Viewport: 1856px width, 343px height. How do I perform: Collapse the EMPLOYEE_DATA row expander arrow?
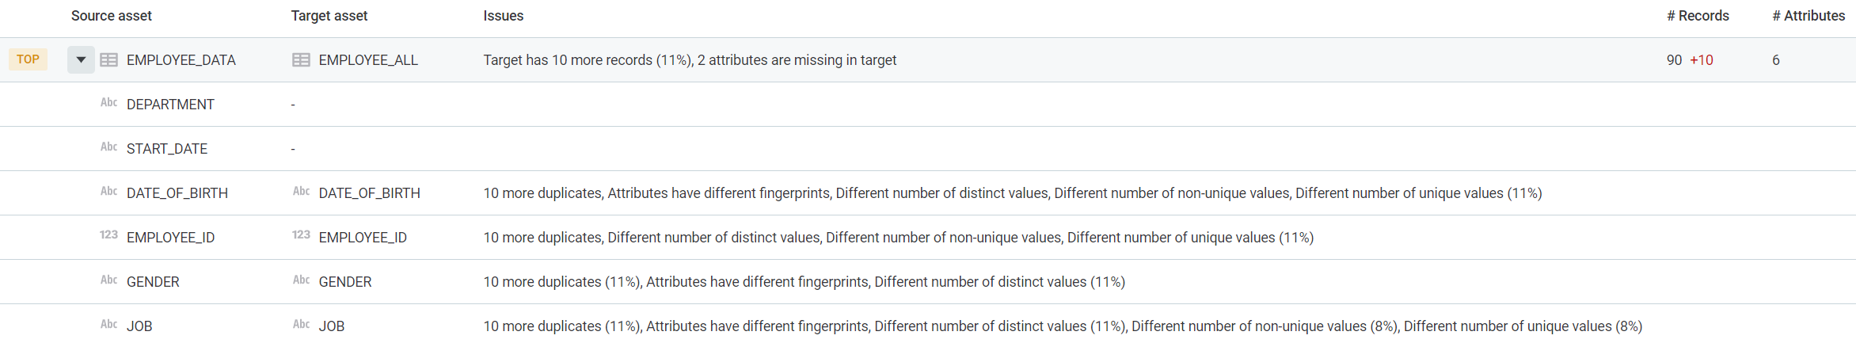coord(81,60)
